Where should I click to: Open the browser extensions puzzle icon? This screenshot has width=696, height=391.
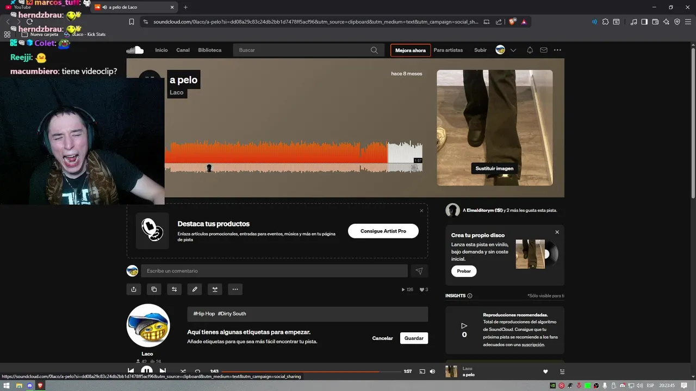(605, 22)
